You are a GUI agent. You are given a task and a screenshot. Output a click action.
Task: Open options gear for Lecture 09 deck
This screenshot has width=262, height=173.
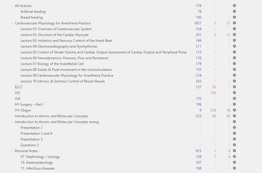point(234,76)
